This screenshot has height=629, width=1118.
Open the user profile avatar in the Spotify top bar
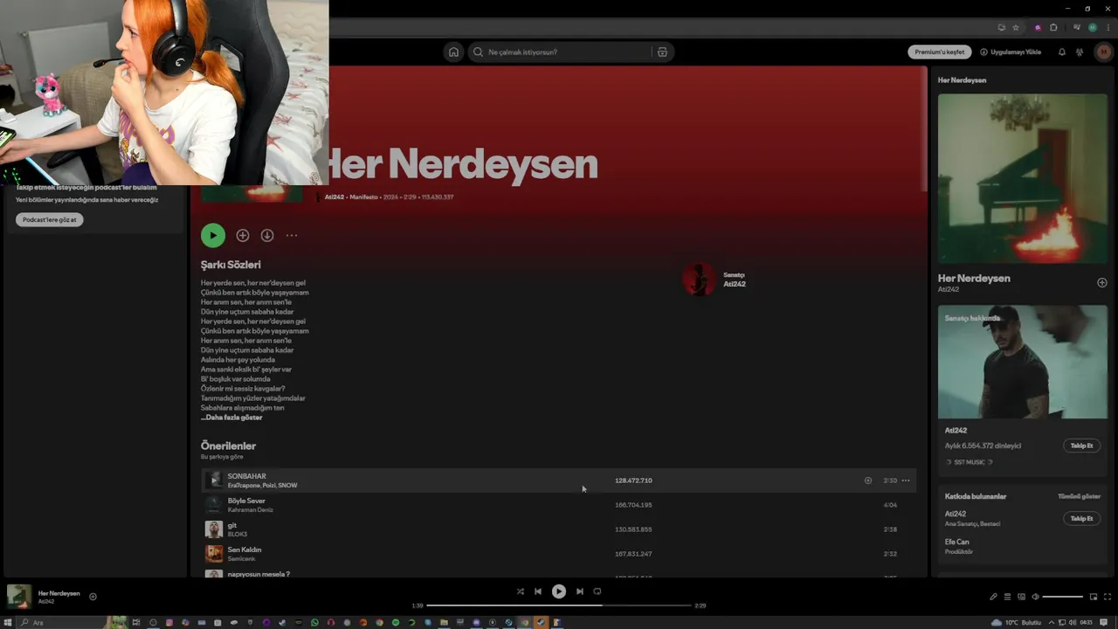click(x=1103, y=52)
